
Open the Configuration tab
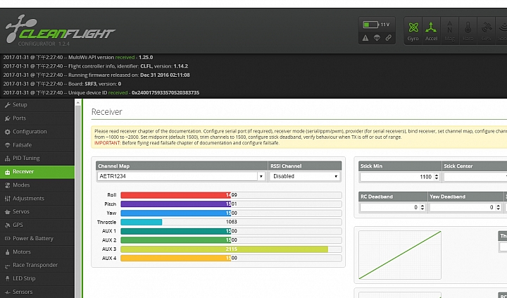[x=37, y=132]
